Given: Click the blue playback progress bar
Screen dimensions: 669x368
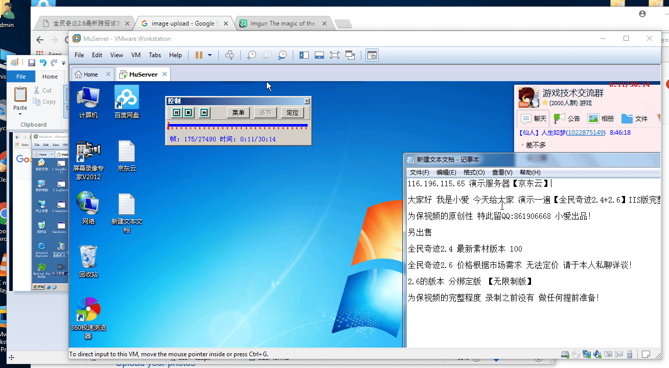Looking at the screenshot, I should (238, 125).
